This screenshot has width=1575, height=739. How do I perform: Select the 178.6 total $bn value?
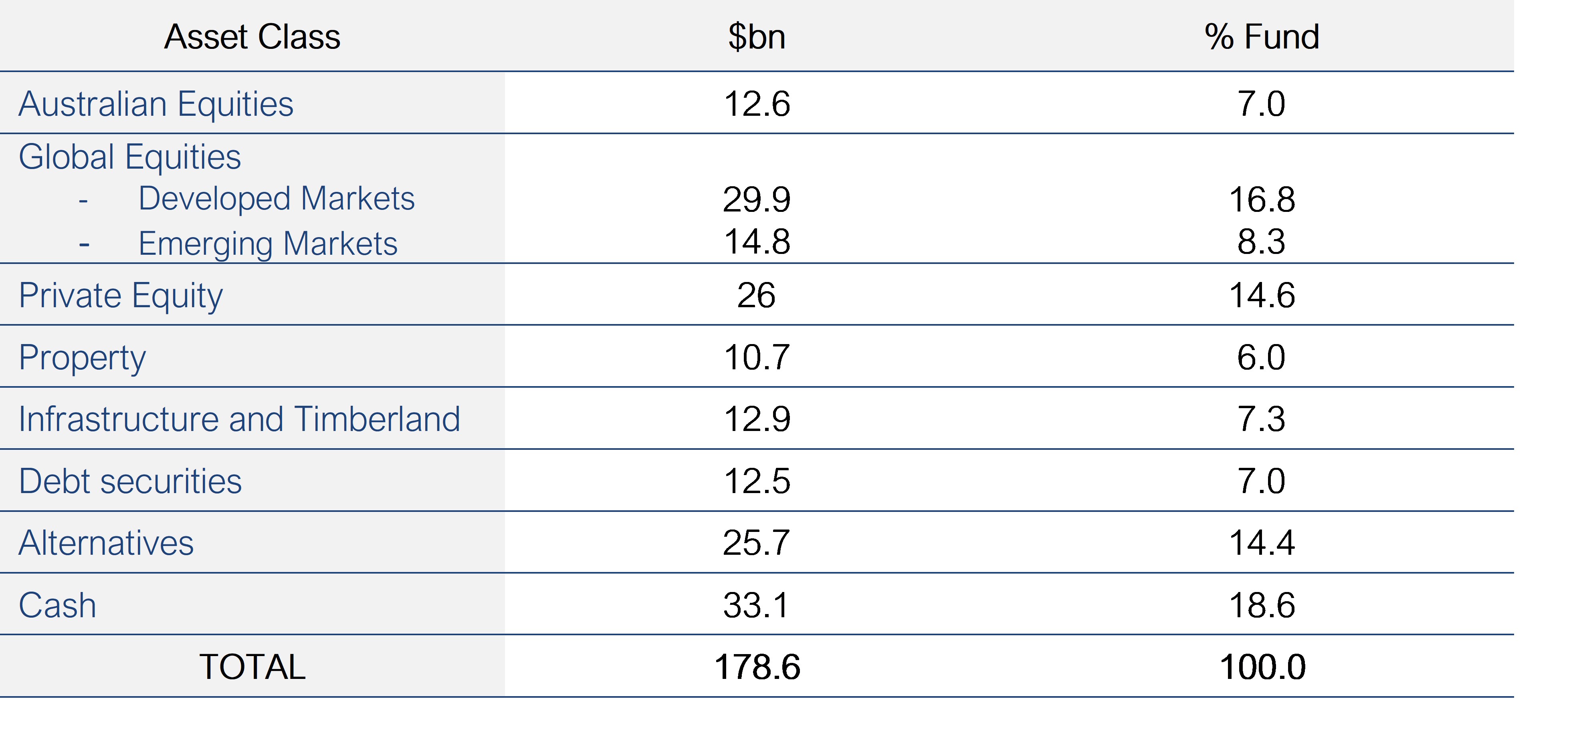tap(756, 666)
